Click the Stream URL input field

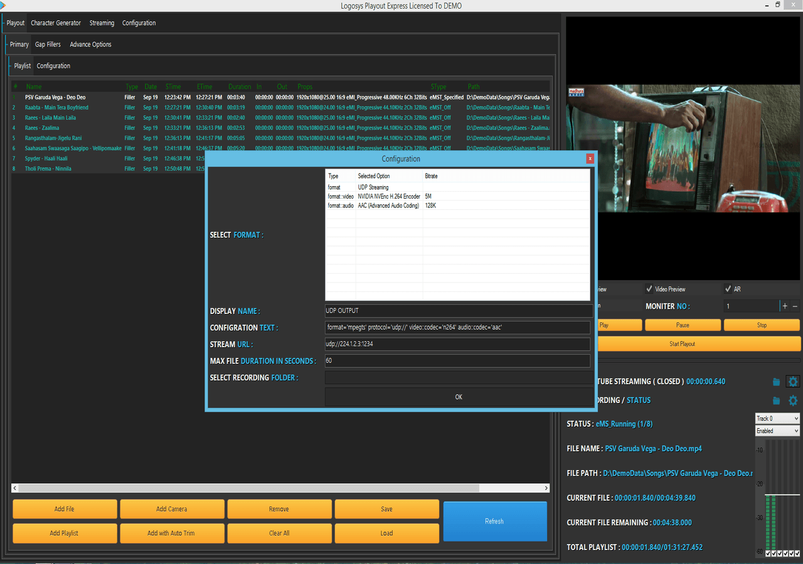click(457, 344)
